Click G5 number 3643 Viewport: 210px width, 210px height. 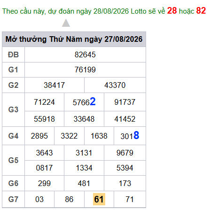(44, 153)
